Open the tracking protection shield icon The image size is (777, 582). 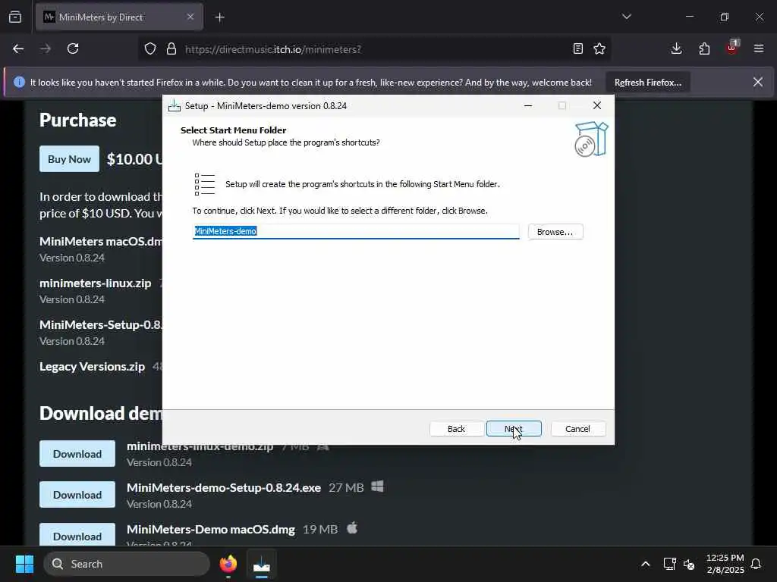pyautogui.click(x=150, y=48)
